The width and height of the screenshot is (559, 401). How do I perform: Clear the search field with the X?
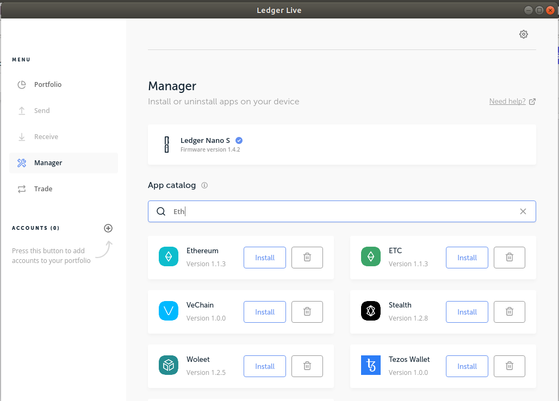pyautogui.click(x=523, y=211)
